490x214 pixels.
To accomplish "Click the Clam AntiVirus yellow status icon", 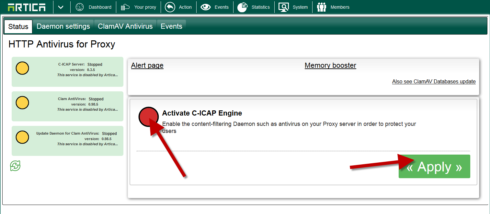I will 22,103.
